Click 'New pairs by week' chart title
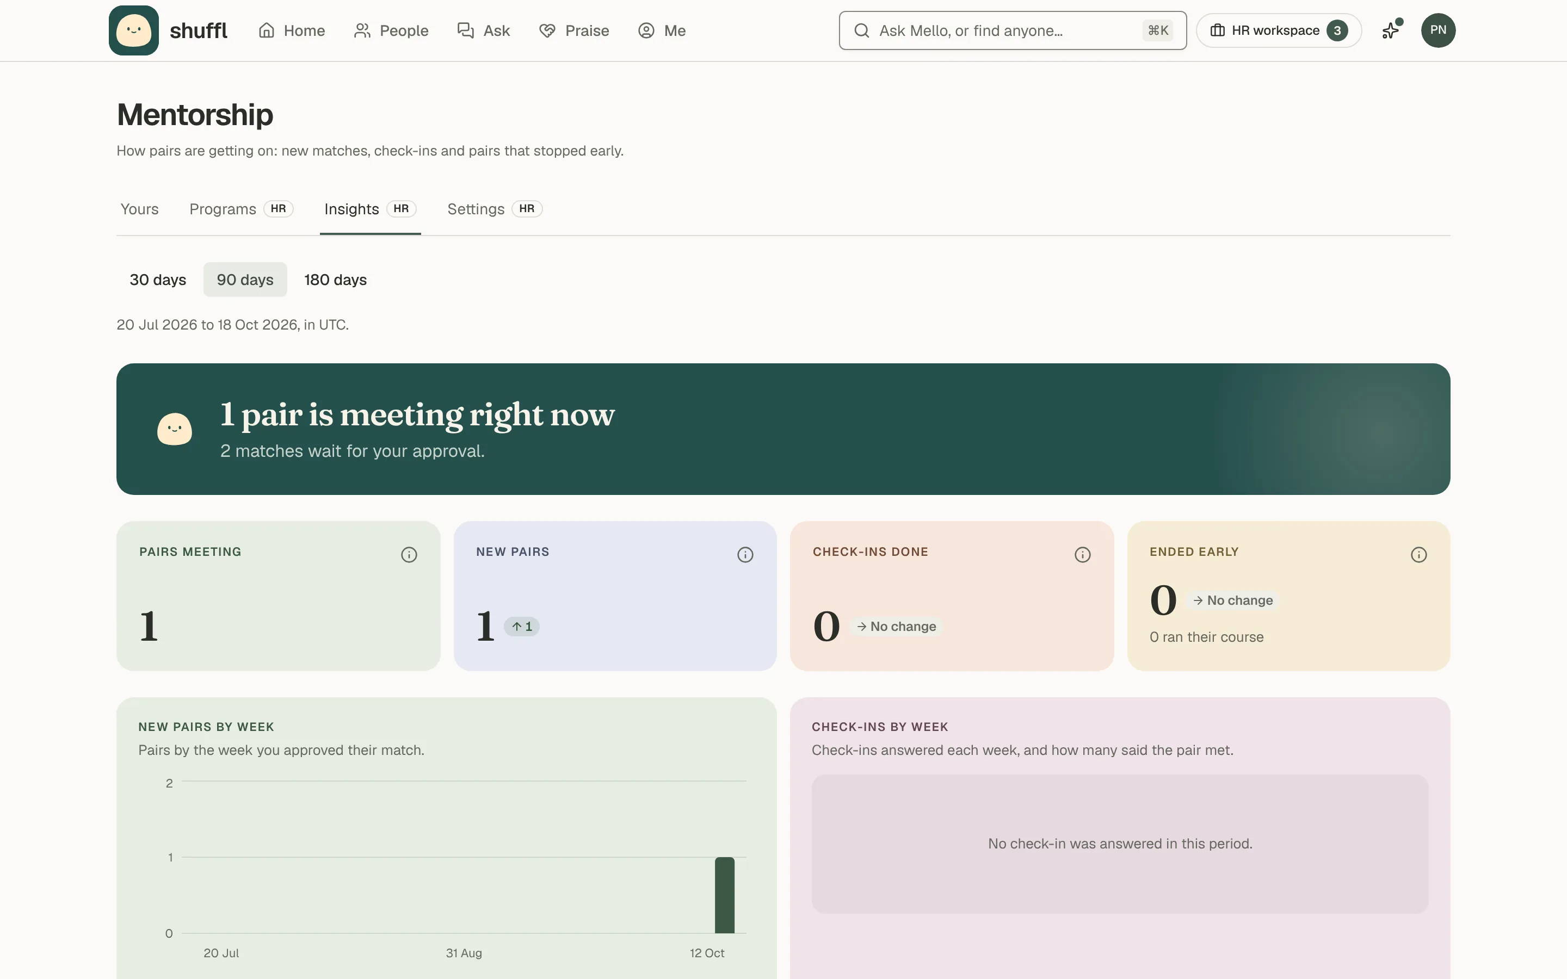Image resolution: width=1567 pixels, height=979 pixels. (x=206, y=727)
